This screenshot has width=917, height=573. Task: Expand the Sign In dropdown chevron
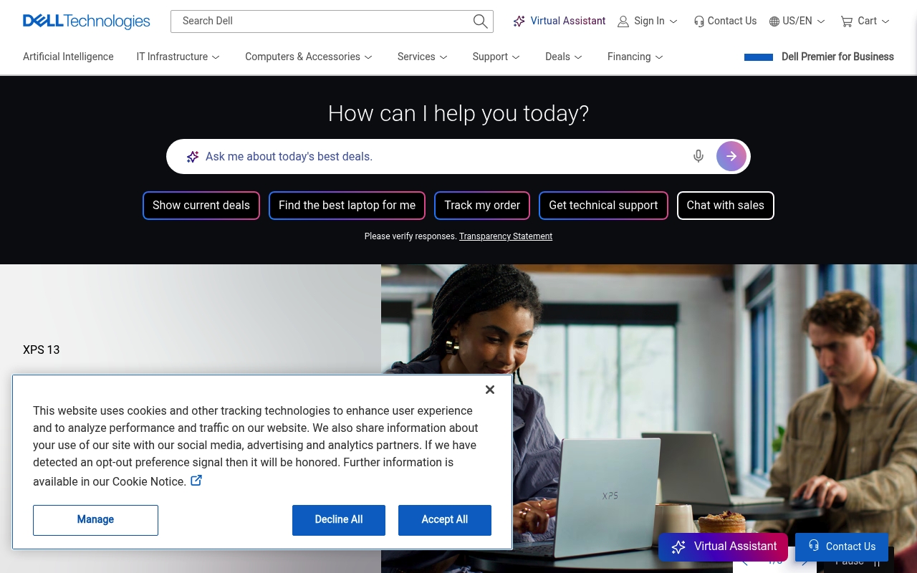point(673,21)
